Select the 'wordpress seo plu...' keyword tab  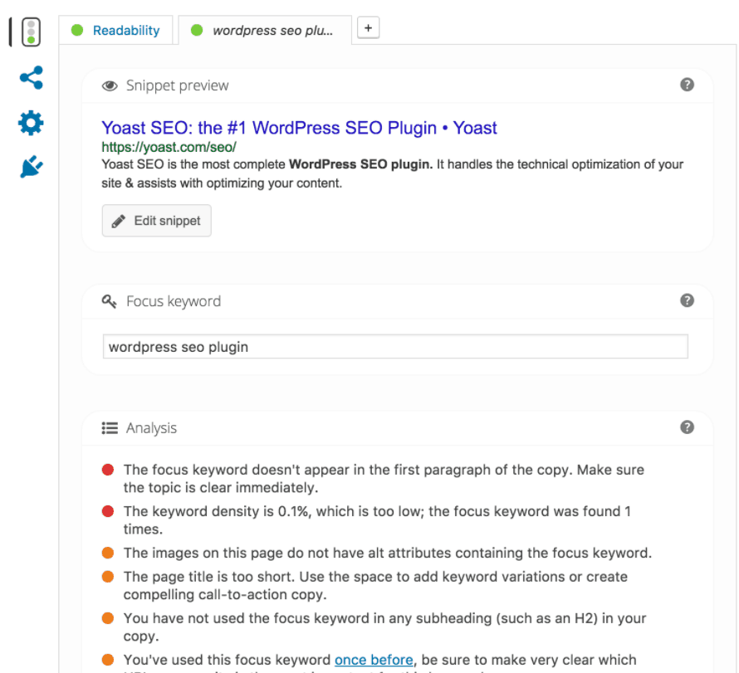[265, 30]
